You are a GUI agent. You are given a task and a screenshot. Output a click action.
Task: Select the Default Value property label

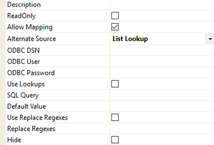tap(27, 106)
